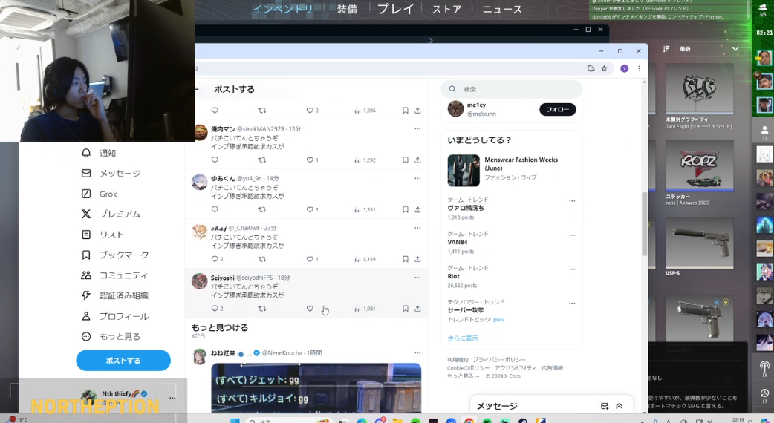Open the VAN84 trend
This screenshot has height=423, width=774.
click(x=457, y=242)
